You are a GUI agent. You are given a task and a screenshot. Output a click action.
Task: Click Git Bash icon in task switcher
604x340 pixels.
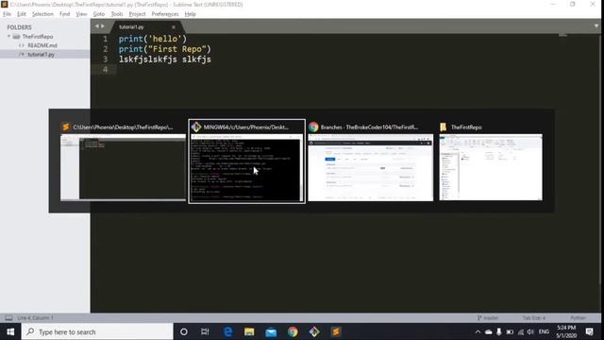196,127
